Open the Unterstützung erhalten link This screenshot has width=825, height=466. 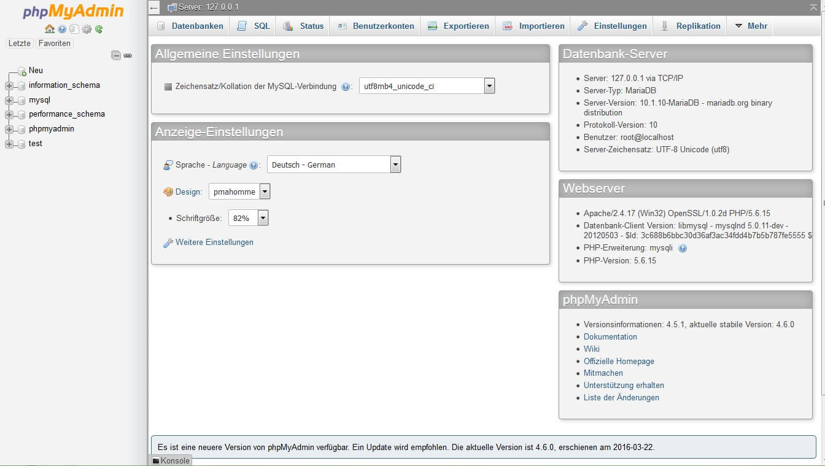pos(624,386)
